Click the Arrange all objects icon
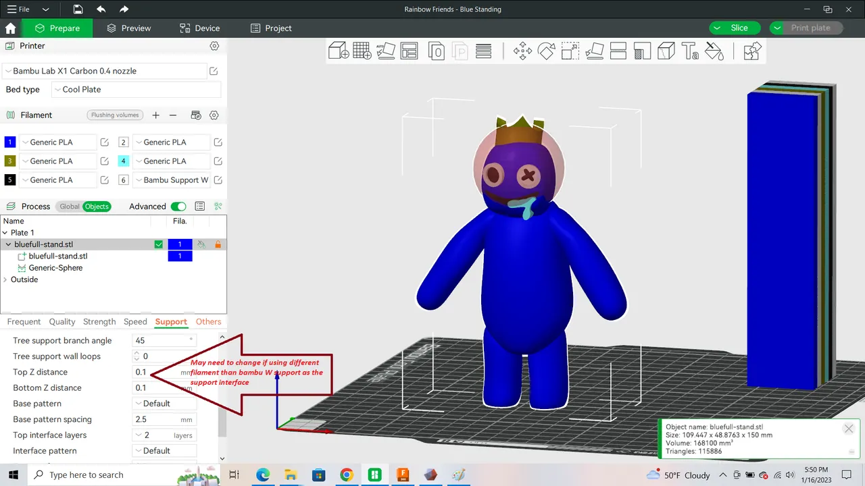This screenshot has height=486, width=865. 409,51
